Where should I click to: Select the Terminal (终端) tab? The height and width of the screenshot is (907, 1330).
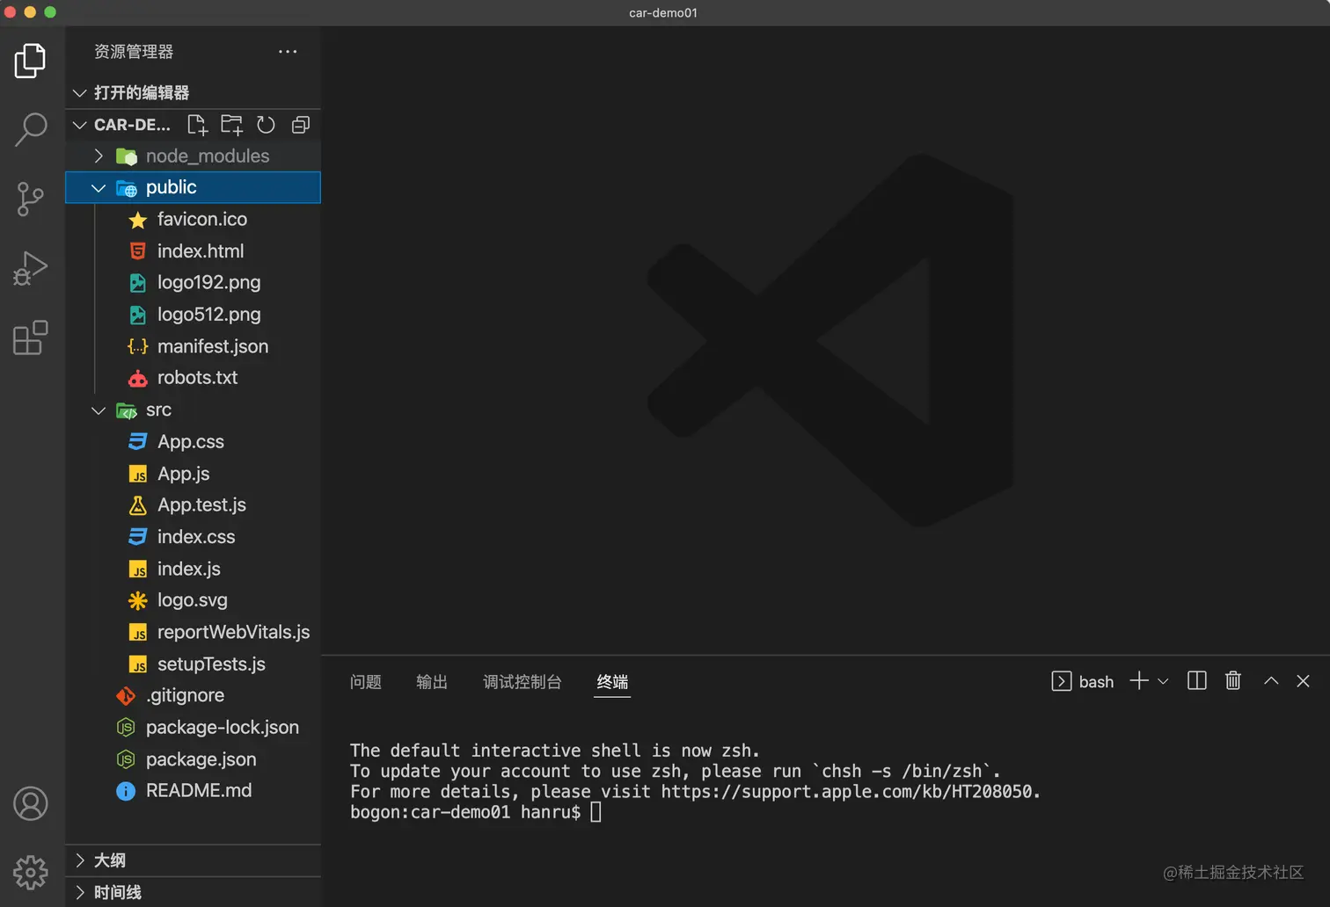(x=612, y=682)
